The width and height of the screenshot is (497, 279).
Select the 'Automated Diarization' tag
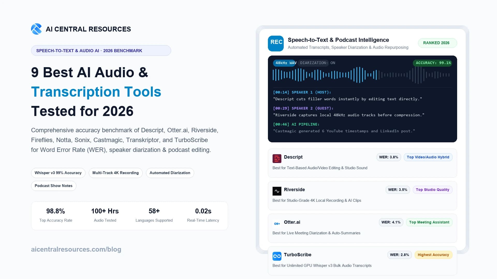click(170, 173)
